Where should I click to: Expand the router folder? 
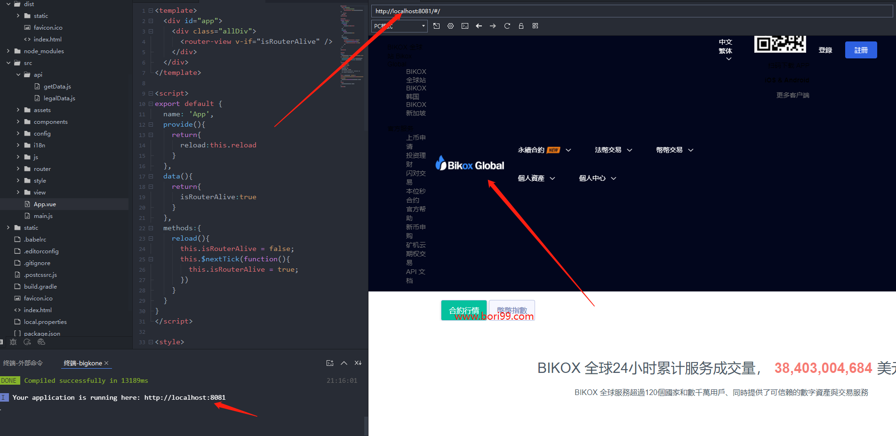coord(18,169)
